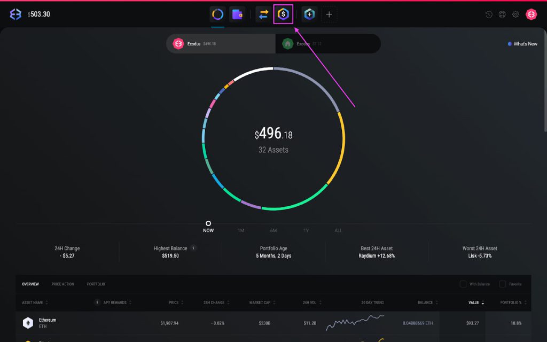Switch to the PORTFOLIO tab
This screenshot has width=547, height=342.
pyautogui.click(x=96, y=284)
